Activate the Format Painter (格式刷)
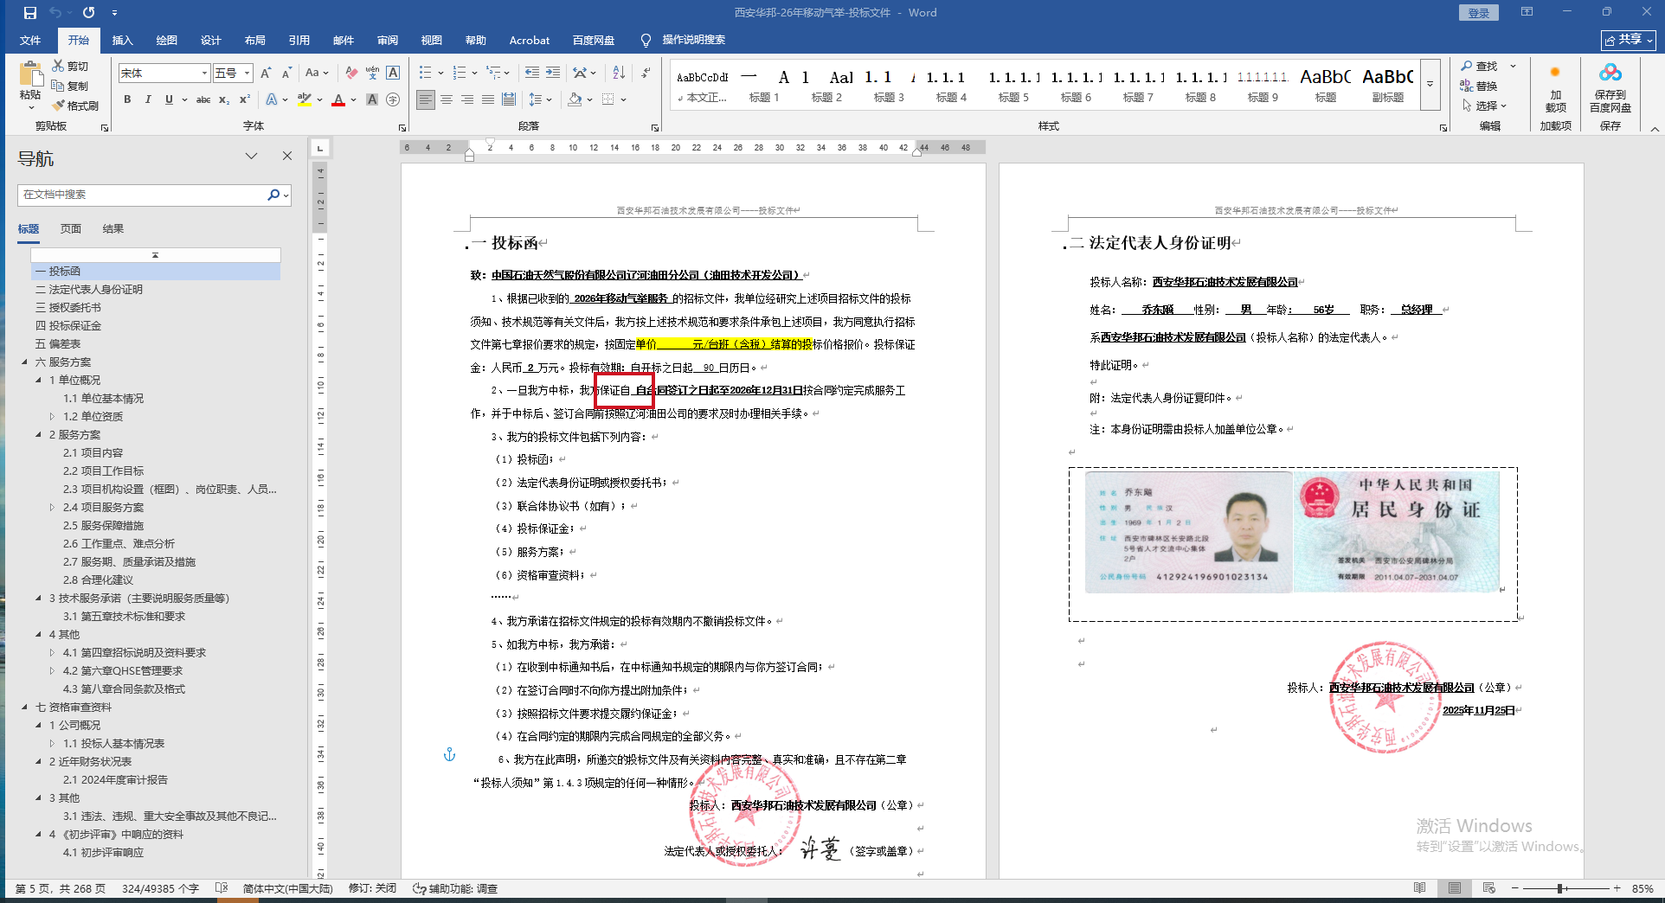The image size is (1665, 903). (x=75, y=106)
